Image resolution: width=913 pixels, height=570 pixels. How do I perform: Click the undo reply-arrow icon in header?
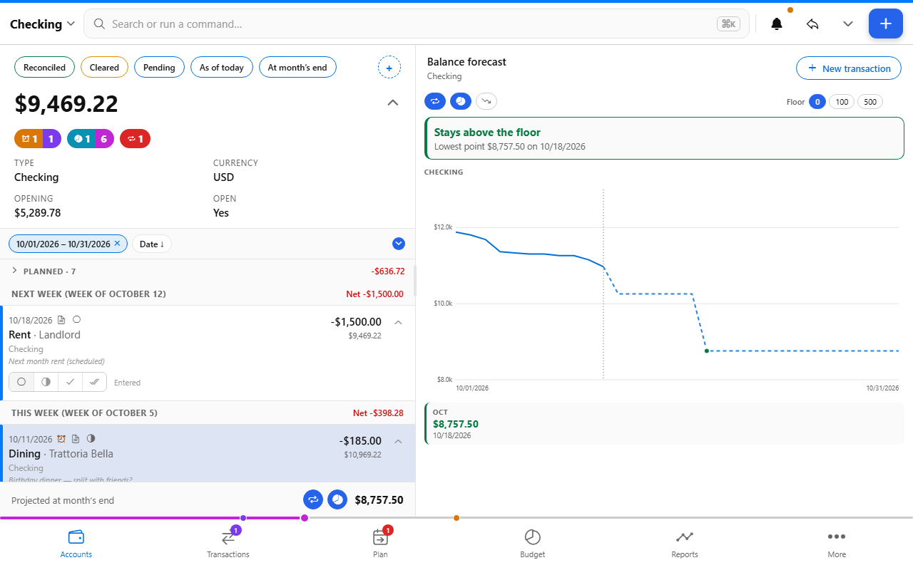click(x=812, y=24)
